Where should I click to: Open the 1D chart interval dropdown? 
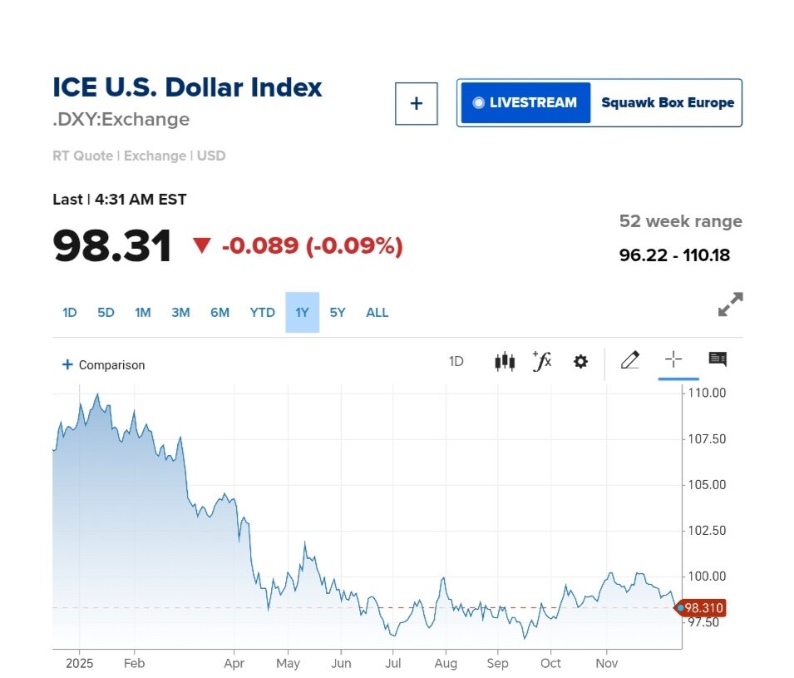pos(456,361)
